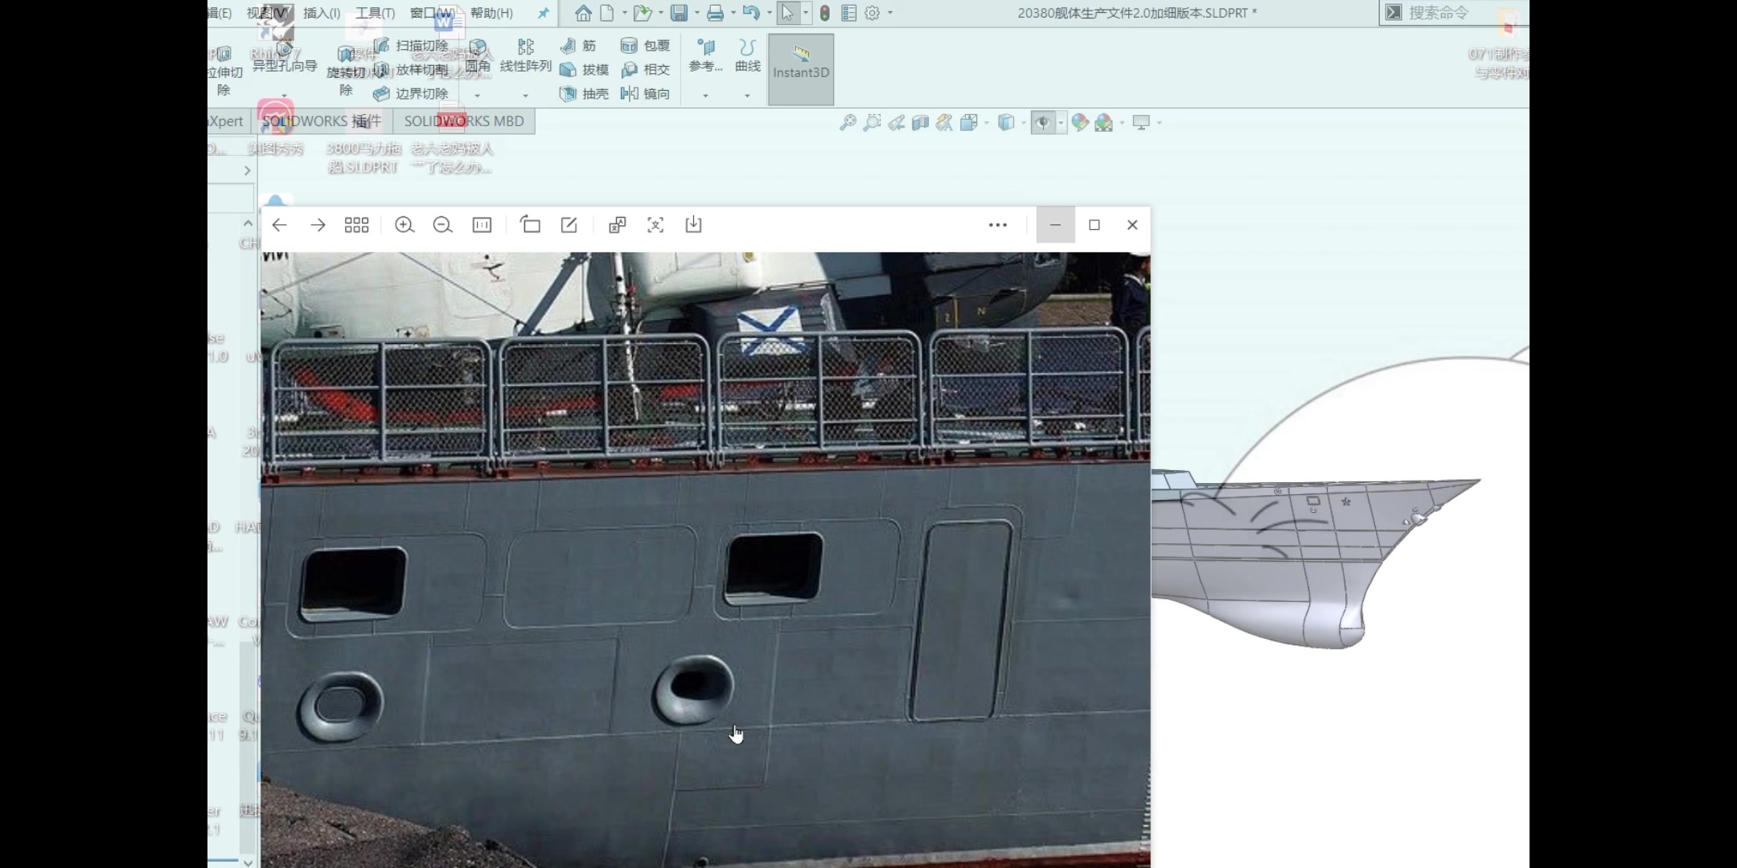Zoom in on the photo viewer image
Screen dimensions: 1737x868
pos(404,225)
